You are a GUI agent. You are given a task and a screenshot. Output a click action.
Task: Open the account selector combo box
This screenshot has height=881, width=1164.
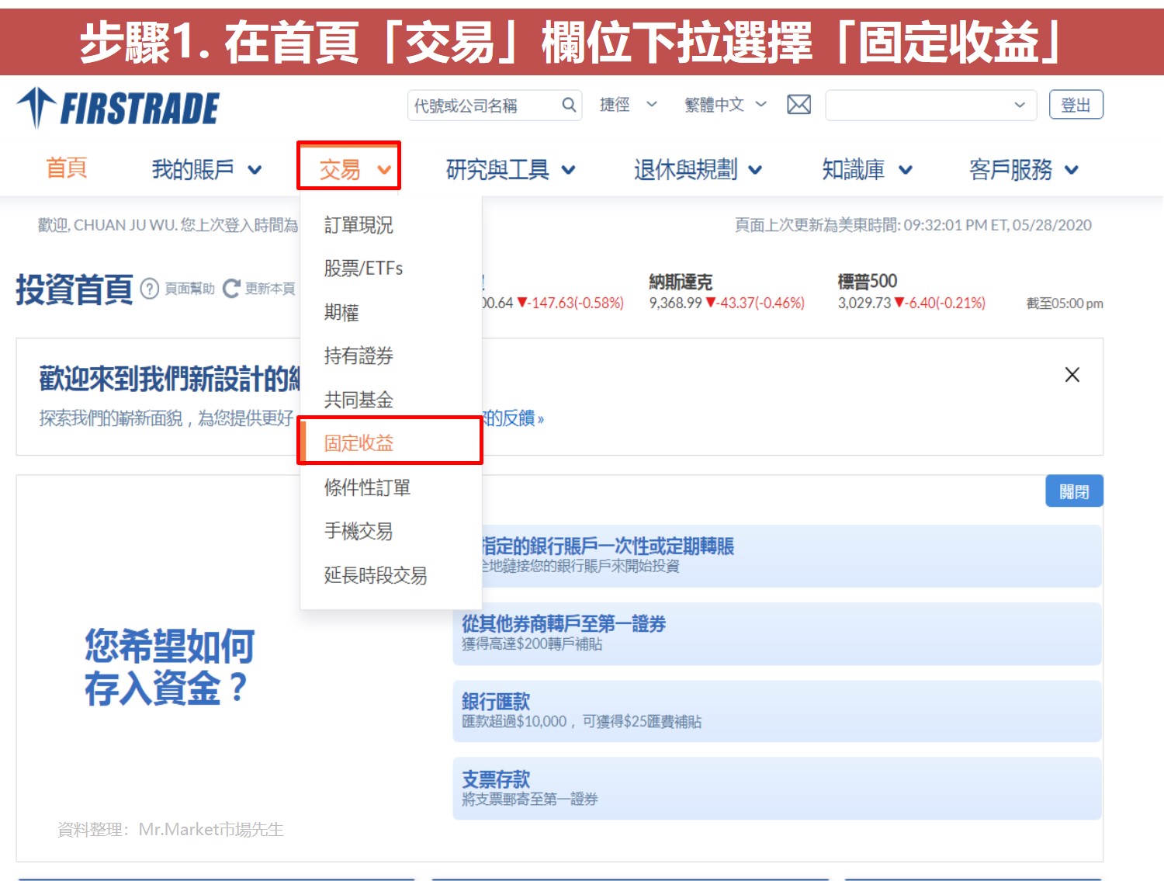coord(931,106)
